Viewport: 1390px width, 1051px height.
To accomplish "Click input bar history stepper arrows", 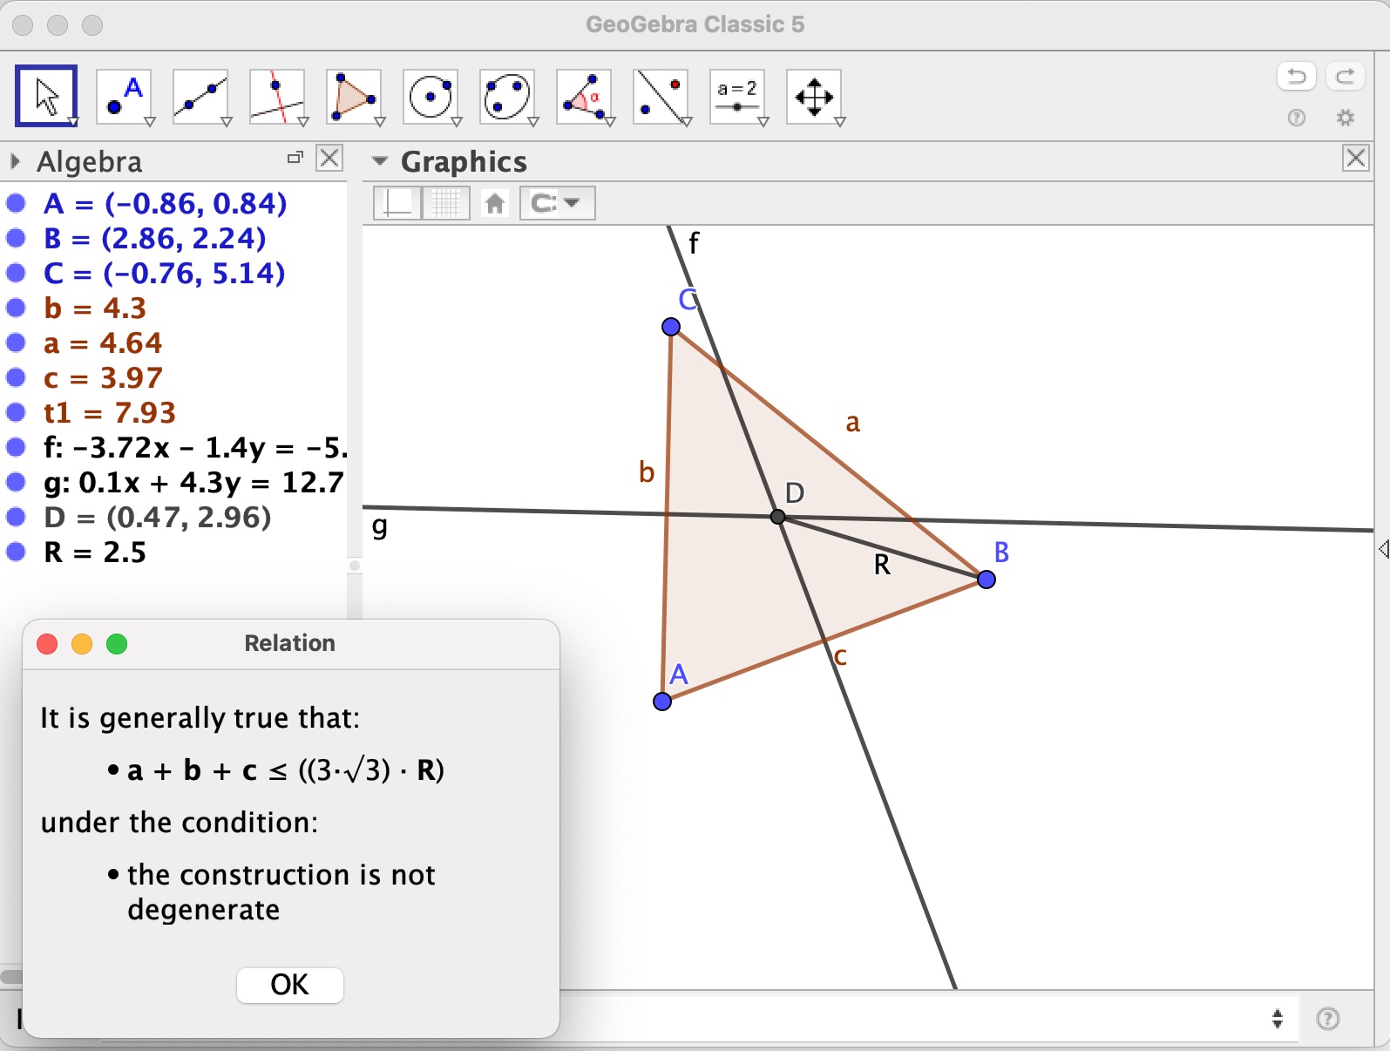I will [1278, 1019].
